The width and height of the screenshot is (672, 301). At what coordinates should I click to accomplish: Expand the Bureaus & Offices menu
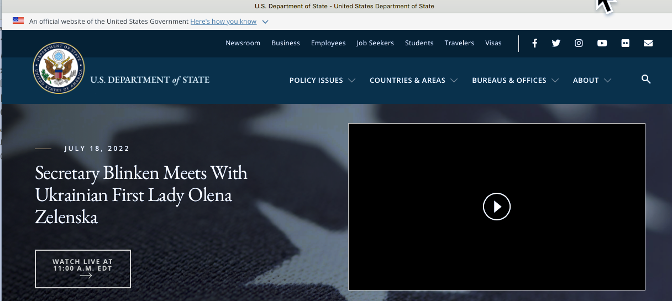(515, 80)
